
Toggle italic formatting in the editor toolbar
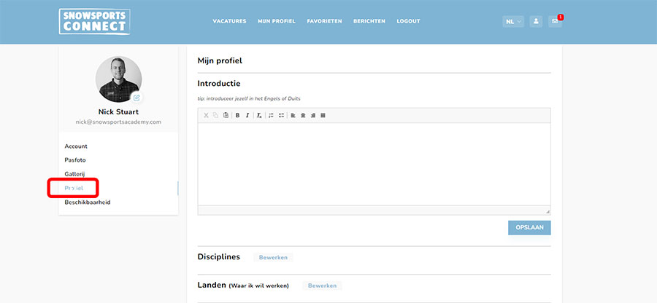pos(247,115)
